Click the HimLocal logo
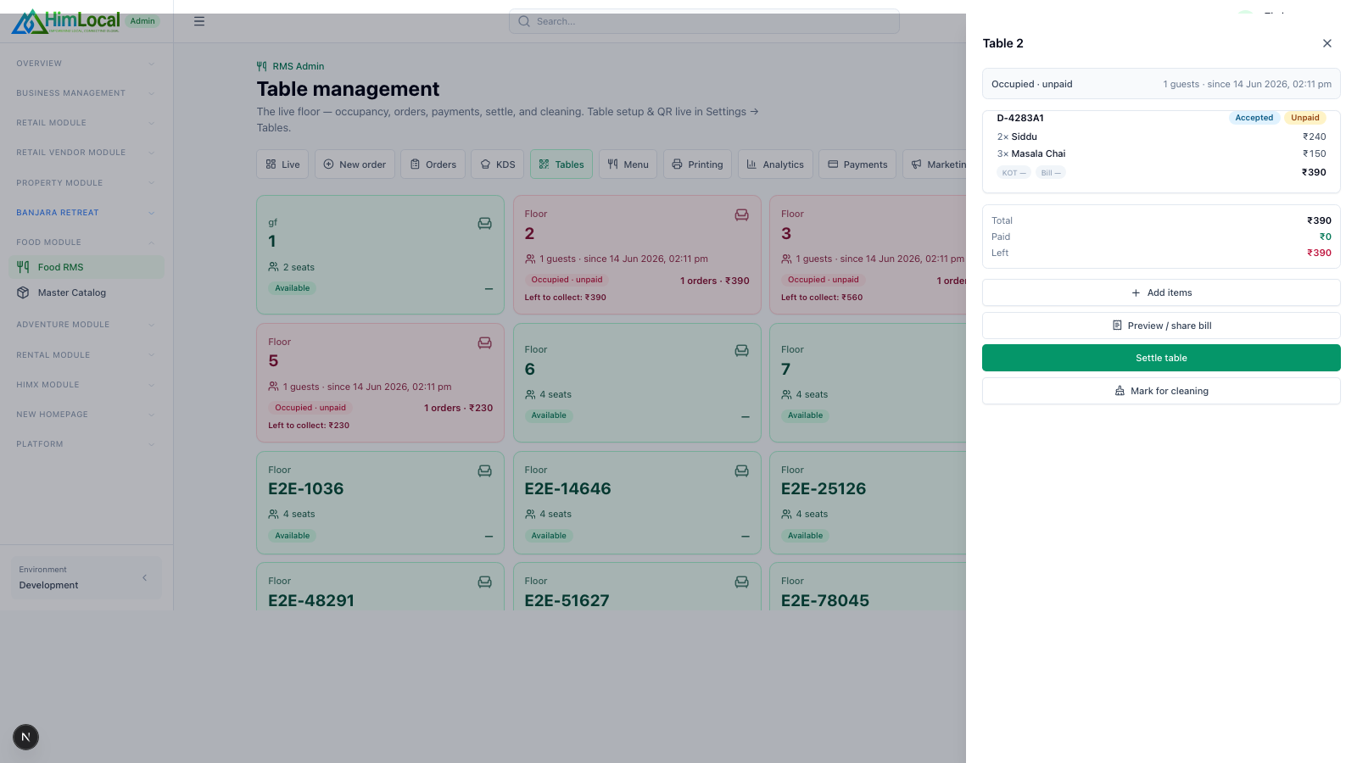Viewport: 1357px width, 763px height. [66, 21]
